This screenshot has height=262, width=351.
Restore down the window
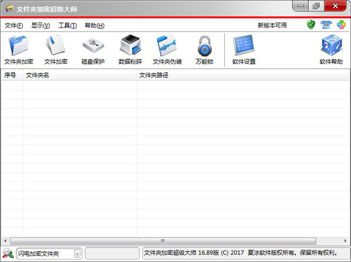pos(316,6)
